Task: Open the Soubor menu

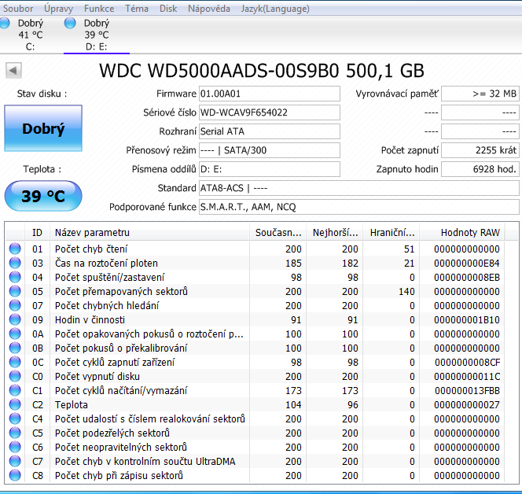Action: 18,8
